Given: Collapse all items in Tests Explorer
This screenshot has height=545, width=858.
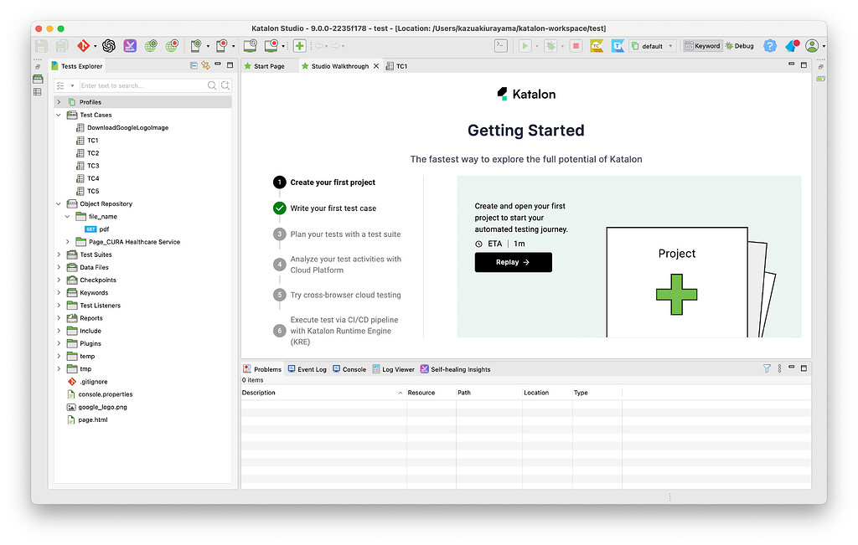Looking at the screenshot, I should (x=193, y=65).
